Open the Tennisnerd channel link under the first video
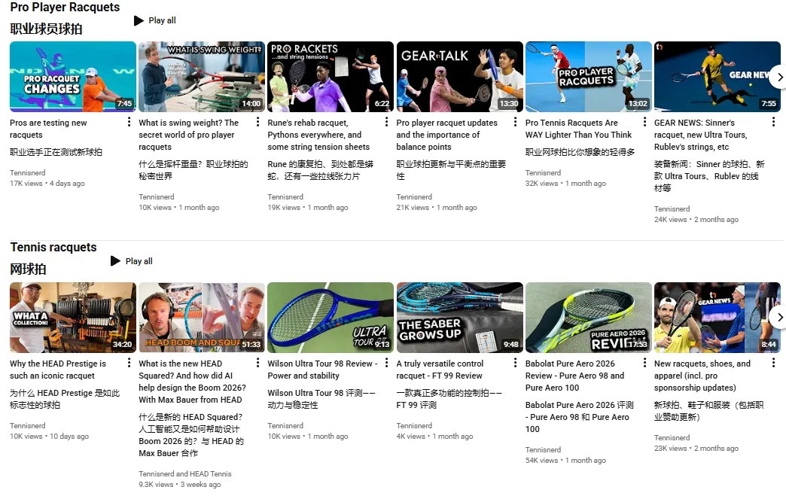786x496 pixels. pos(27,172)
